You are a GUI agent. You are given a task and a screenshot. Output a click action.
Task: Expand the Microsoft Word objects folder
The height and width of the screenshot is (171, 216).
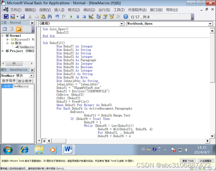point(7,39)
